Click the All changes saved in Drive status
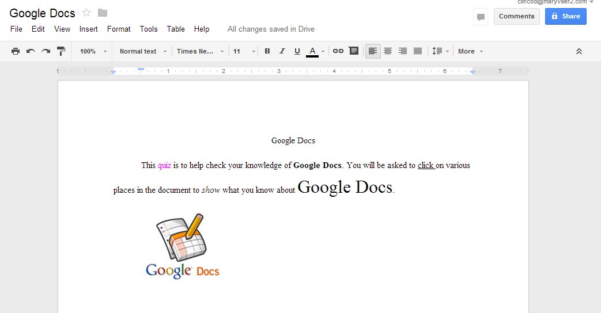 coord(271,29)
